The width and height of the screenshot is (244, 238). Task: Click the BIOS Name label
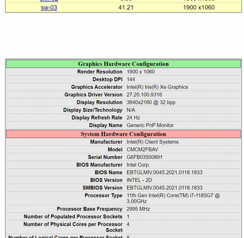point(108,173)
